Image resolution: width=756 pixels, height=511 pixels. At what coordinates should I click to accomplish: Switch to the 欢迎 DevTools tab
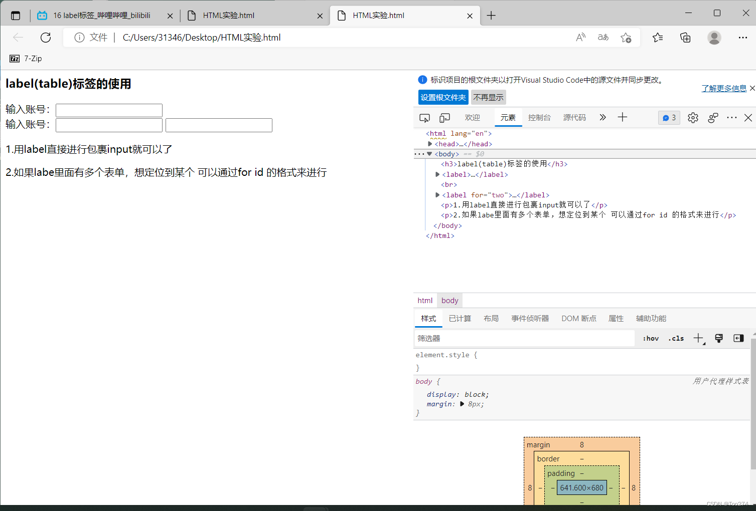pos(472,118)
